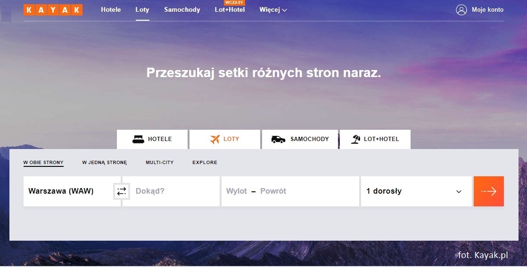The width and height of the screenshot is (527, 267).
Task: Choose the W JEDNĄ STRONĘ trip type
Action: [x=105, y=163]
